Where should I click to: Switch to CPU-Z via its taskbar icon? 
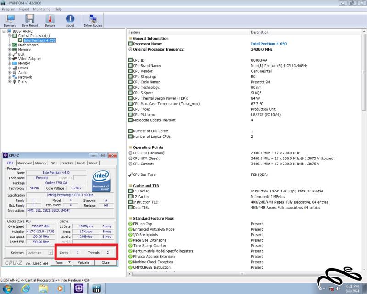point(79,288)
